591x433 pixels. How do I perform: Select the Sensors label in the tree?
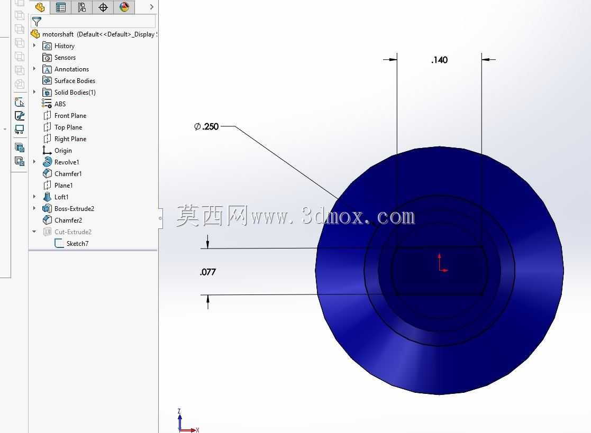65,58
